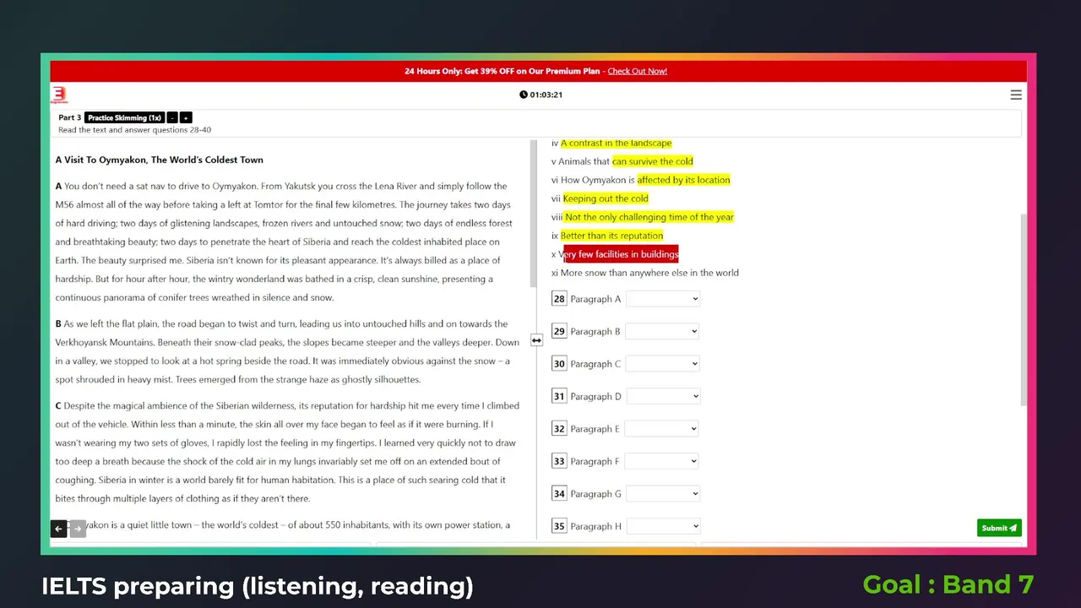Click highlighted heading 'Better than its reputation'

click(612, 236)
